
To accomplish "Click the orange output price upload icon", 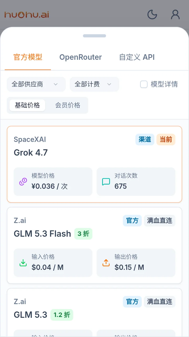I will (x=106, y=263).
